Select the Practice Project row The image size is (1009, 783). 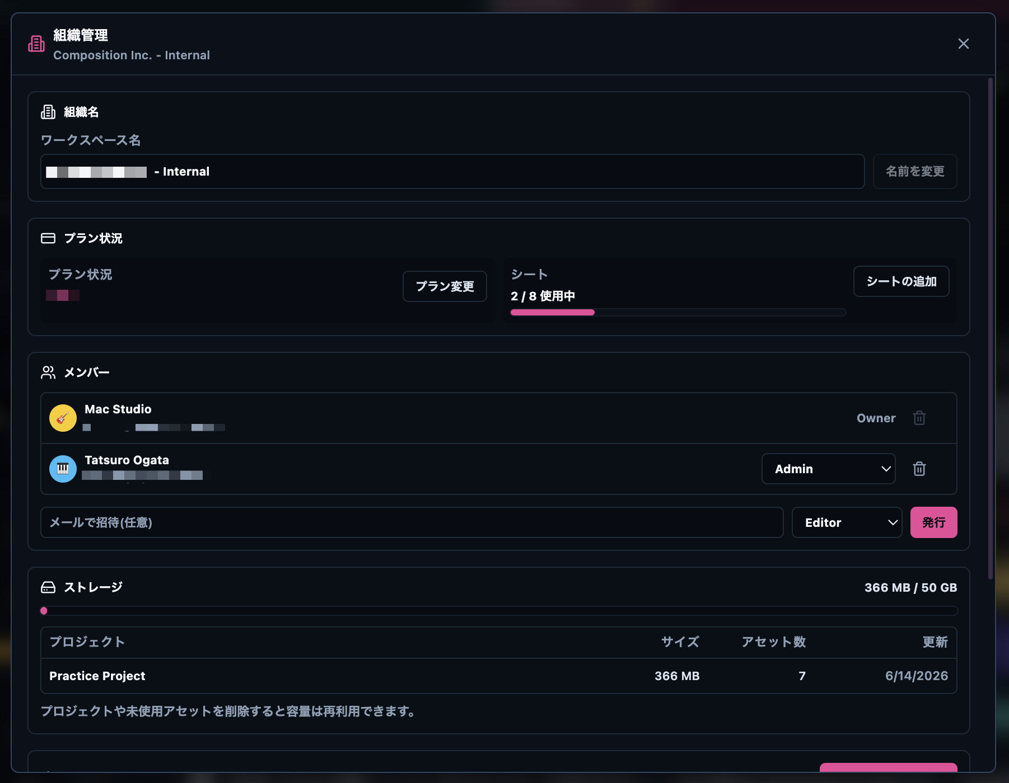click(x=498, y=676)
